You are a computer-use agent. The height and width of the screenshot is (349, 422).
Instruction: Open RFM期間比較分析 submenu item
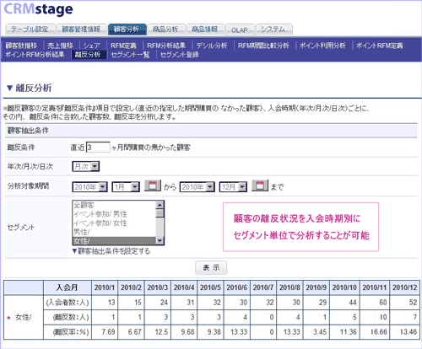click(x=263, y=46)
